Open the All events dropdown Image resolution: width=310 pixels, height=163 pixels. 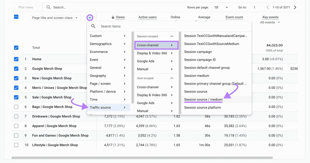point(270,22)
